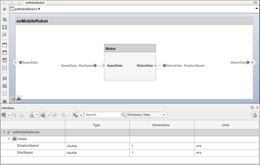Click the screenshot camera icon in the palette
Screen dimensions: 260x165
(x=5, y=101)
